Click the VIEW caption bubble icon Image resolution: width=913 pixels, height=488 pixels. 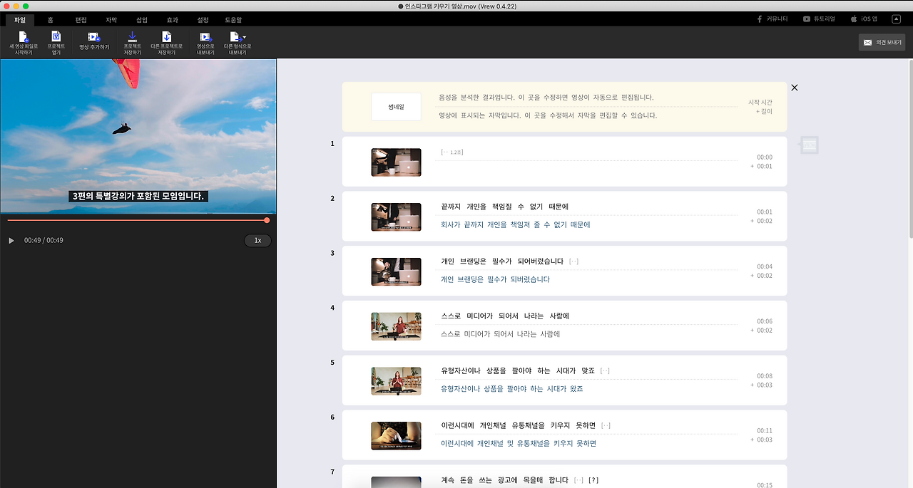tap(809, 145)
